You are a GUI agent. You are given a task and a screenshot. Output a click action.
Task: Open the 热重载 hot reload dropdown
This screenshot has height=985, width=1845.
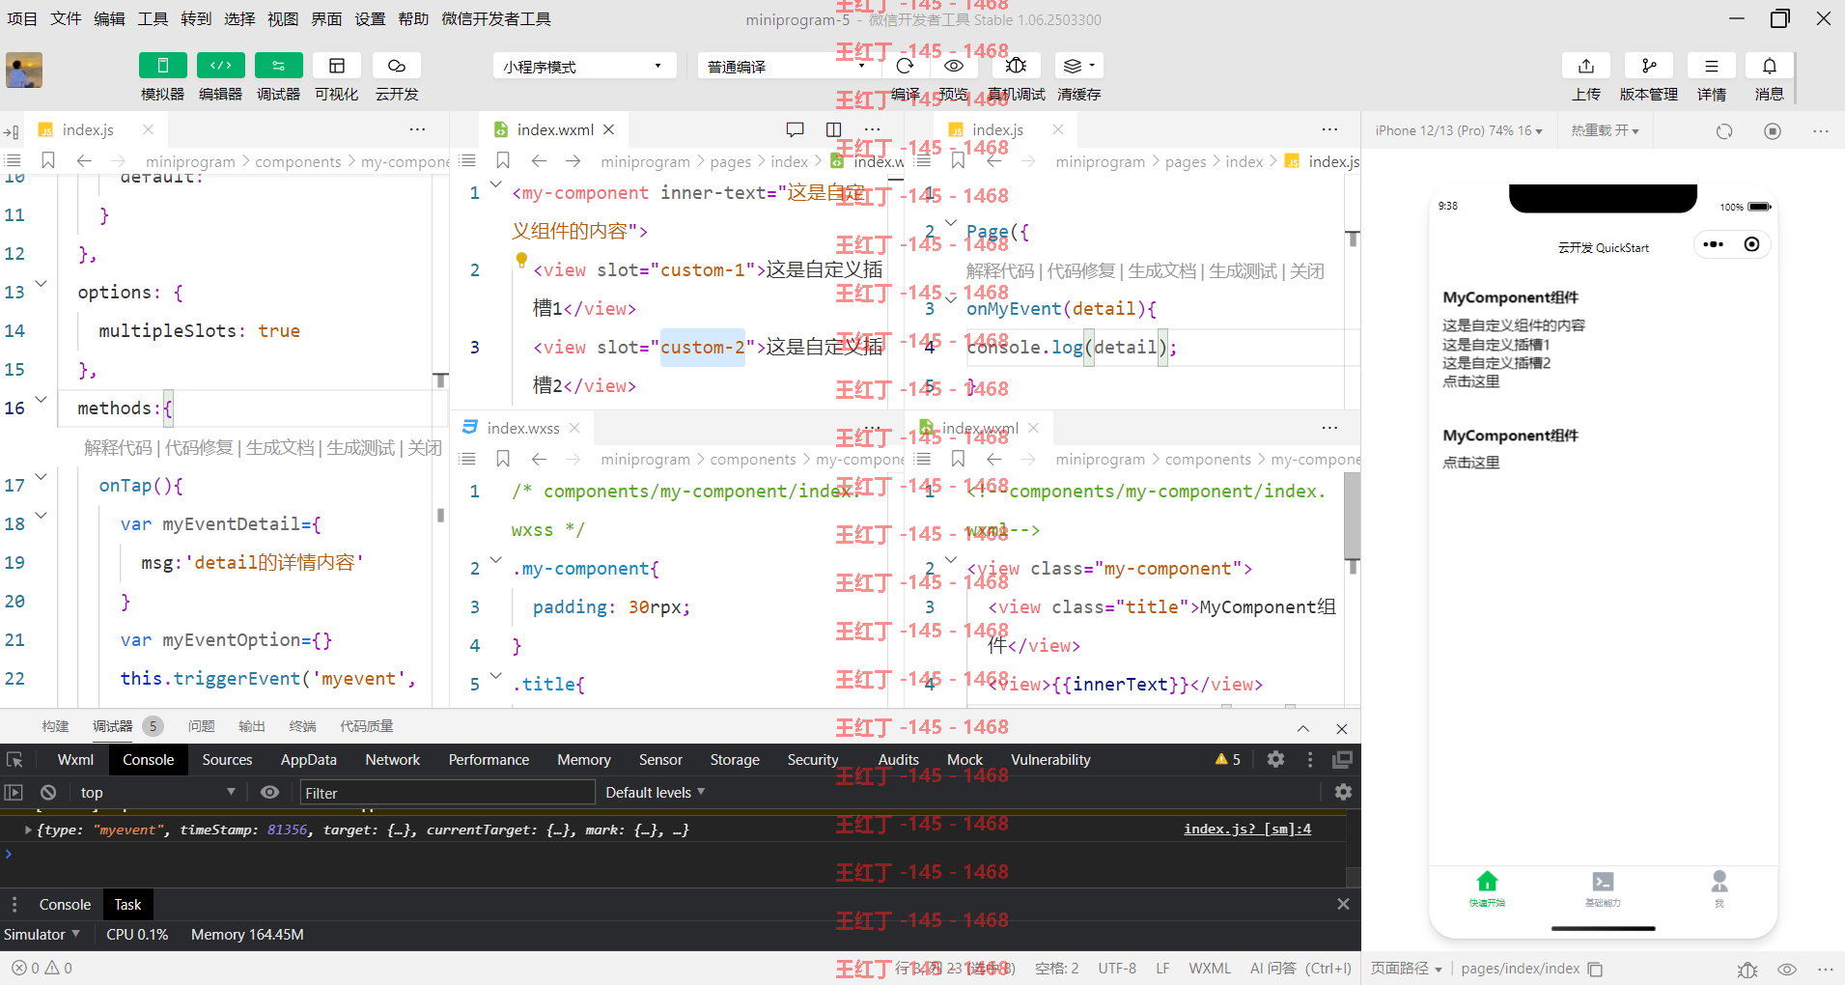1605,130
